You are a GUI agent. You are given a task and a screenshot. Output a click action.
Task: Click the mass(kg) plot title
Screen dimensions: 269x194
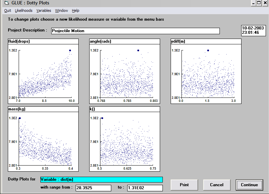[43, 109]
